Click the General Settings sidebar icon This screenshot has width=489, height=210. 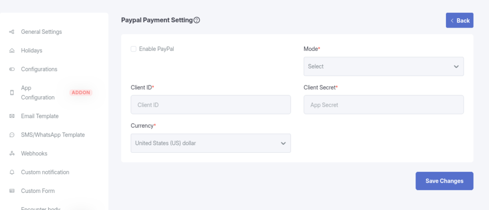click(11, 32)
